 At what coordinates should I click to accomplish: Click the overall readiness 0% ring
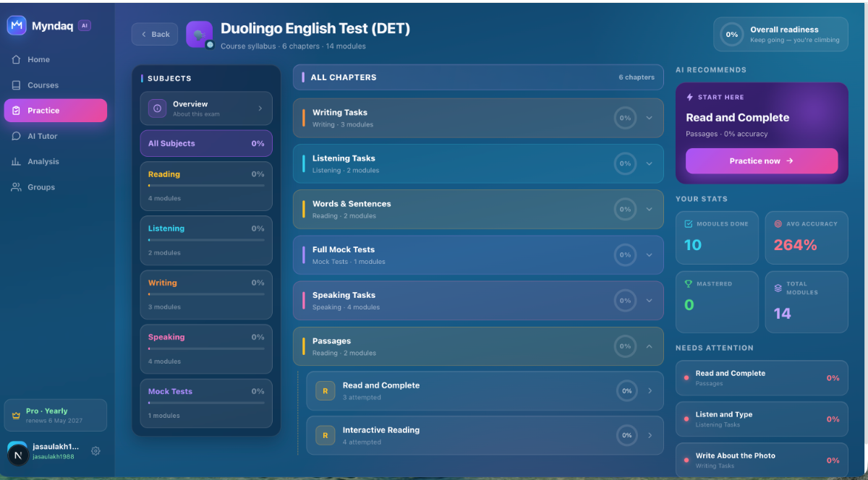[x=732, y=34]
